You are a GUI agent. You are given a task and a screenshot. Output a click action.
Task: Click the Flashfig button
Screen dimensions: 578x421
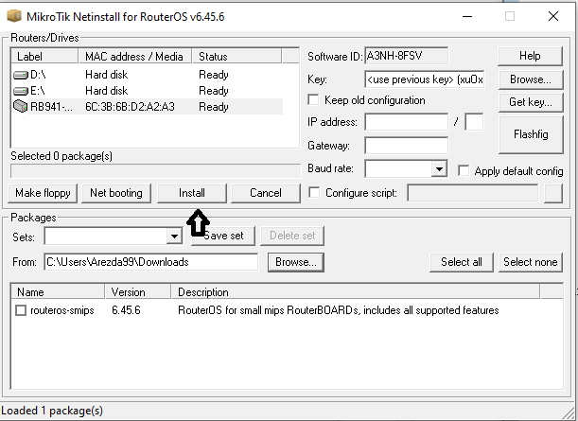[x=531, y=134]
